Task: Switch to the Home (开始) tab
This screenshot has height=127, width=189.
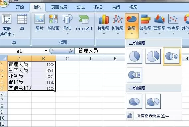Action: coord(20,7)
